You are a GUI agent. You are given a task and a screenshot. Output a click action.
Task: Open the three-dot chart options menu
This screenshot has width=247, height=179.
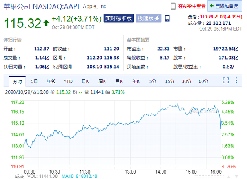click(x=236, y=80)
